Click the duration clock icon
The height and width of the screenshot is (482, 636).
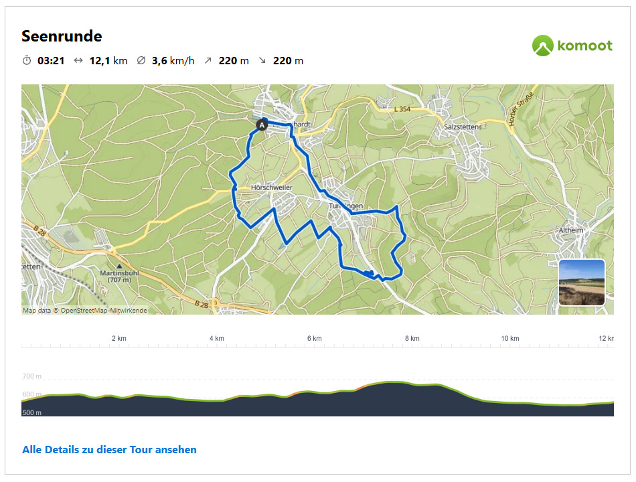pos(27,61)
